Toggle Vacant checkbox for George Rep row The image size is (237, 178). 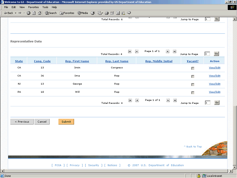[x=193, y=85]
